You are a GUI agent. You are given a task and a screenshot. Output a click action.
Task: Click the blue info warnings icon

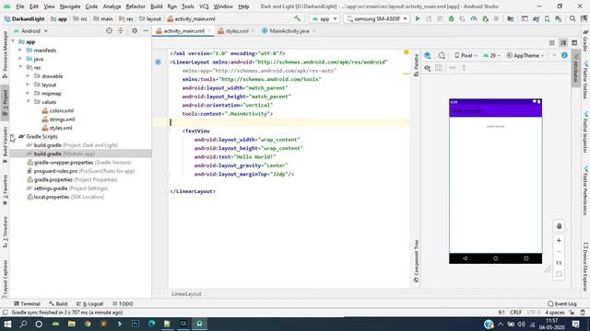point(564,55)
